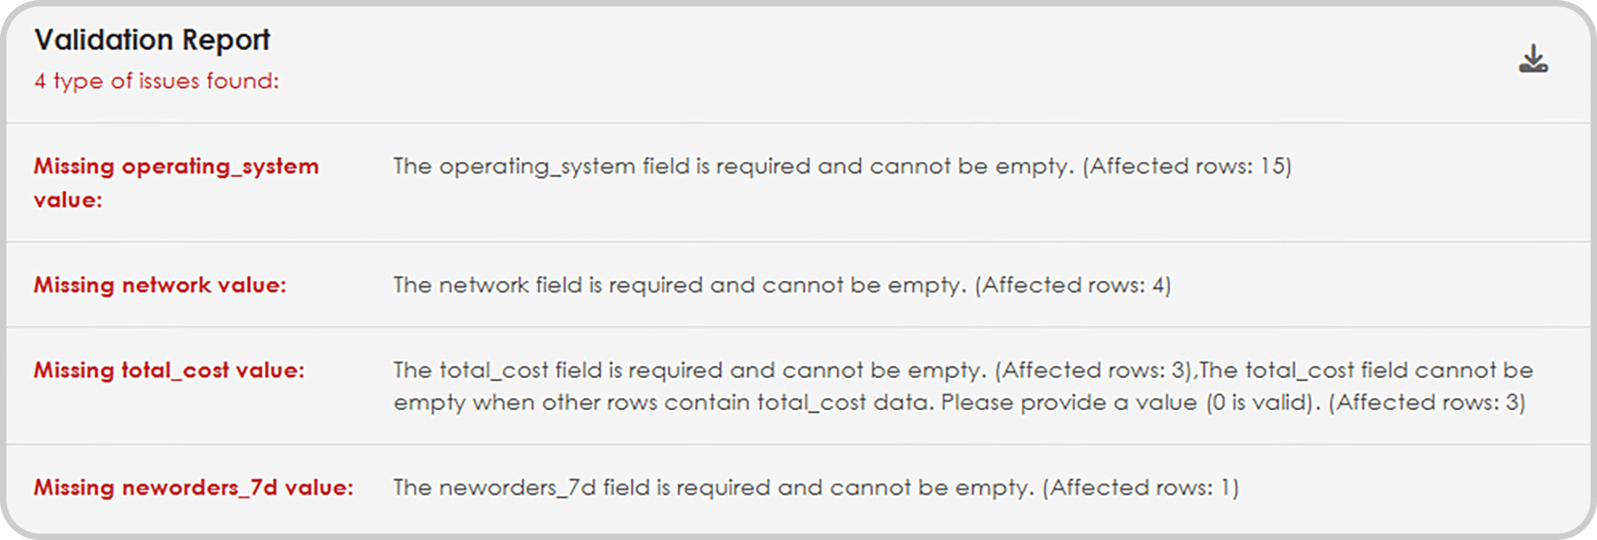This screenshot has width=1597, height=540.
Task: Expand the Missing operating_system value row
Action: pyautogui.click(x=176, y=182)
